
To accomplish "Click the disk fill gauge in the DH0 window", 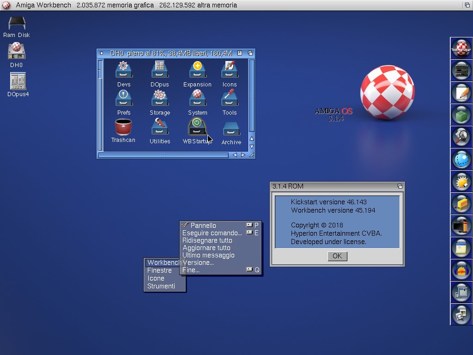I will (x=100, y=105).
